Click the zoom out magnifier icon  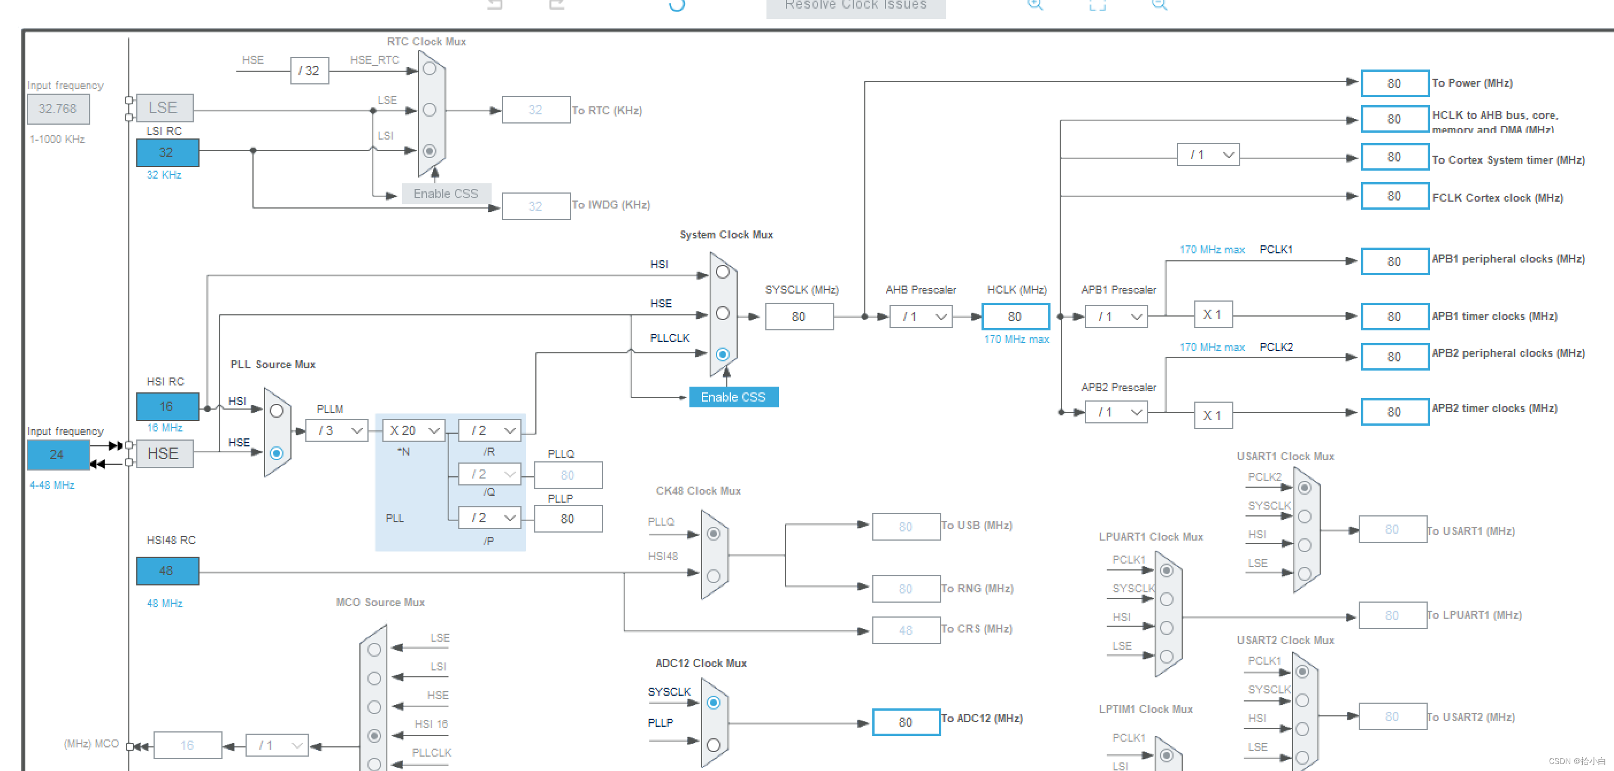(1159, 5)
